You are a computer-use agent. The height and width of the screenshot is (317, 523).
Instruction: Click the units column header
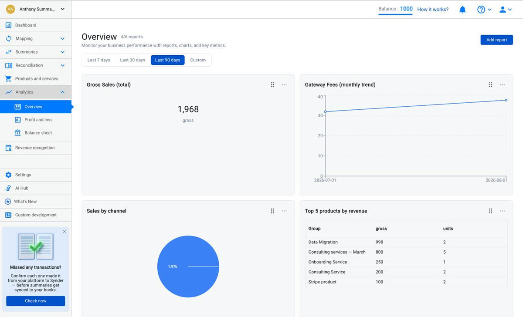(x=448, y=229)
